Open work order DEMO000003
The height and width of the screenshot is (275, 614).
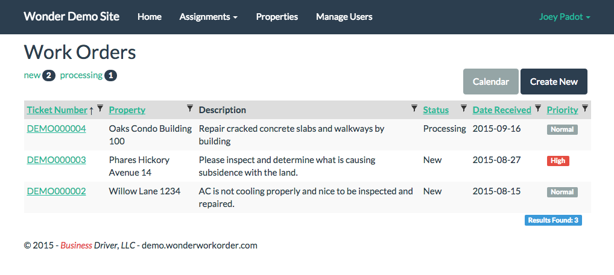pos(56,160)
